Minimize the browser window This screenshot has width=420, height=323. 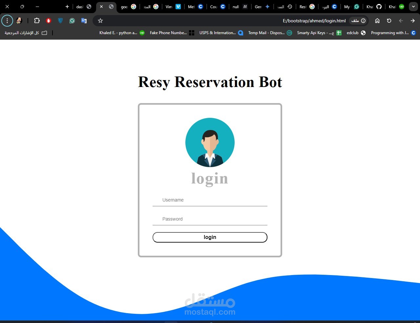[37, 7]
